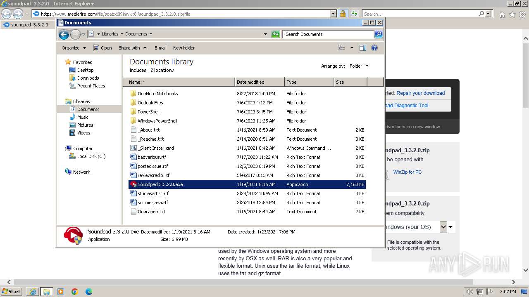529x297 pixels.
Task: Click the Search Documents magnifier icon
Action: click(x=378, y=34)
